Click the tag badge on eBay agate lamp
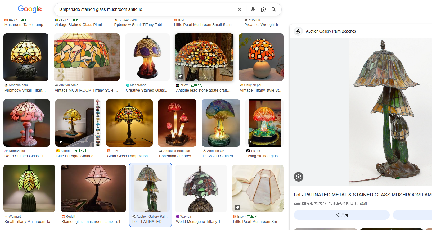The height and width of the screenshot is (230, 432). point(180,76)
